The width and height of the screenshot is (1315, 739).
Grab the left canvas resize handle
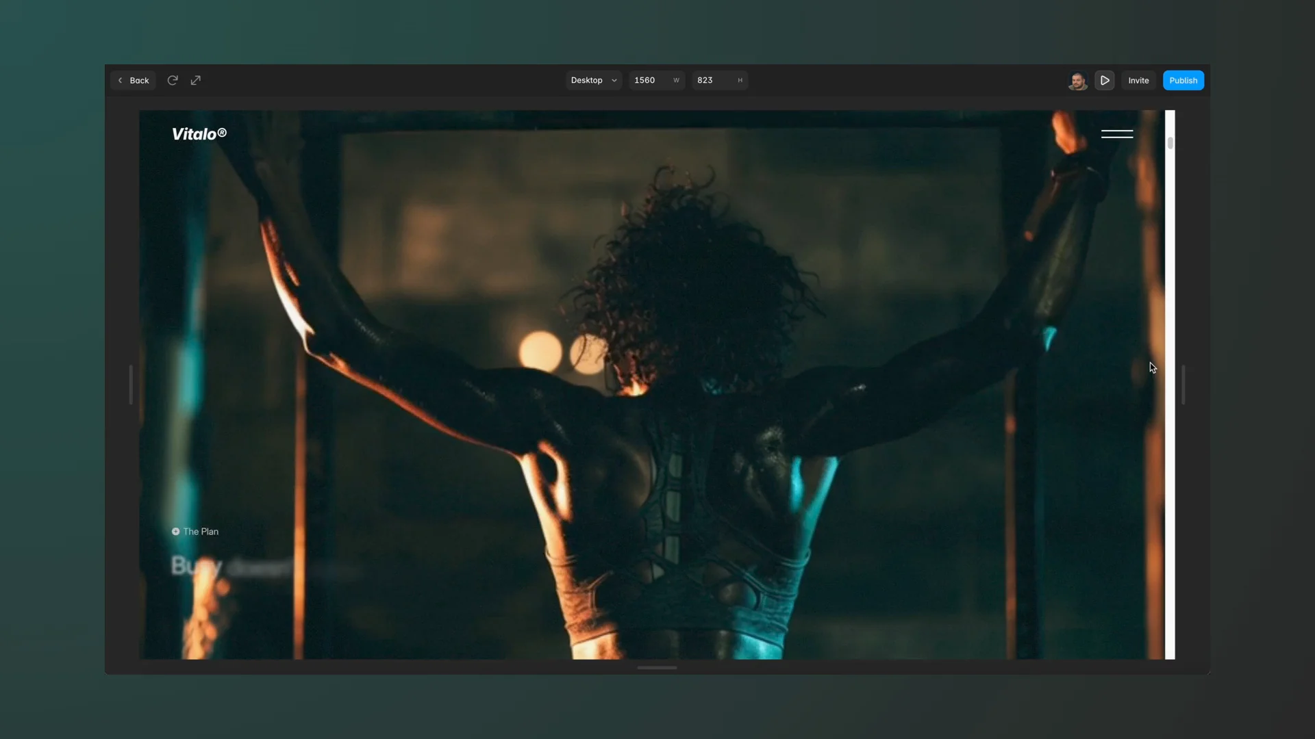pyautogui.click(x=131, y=385)
